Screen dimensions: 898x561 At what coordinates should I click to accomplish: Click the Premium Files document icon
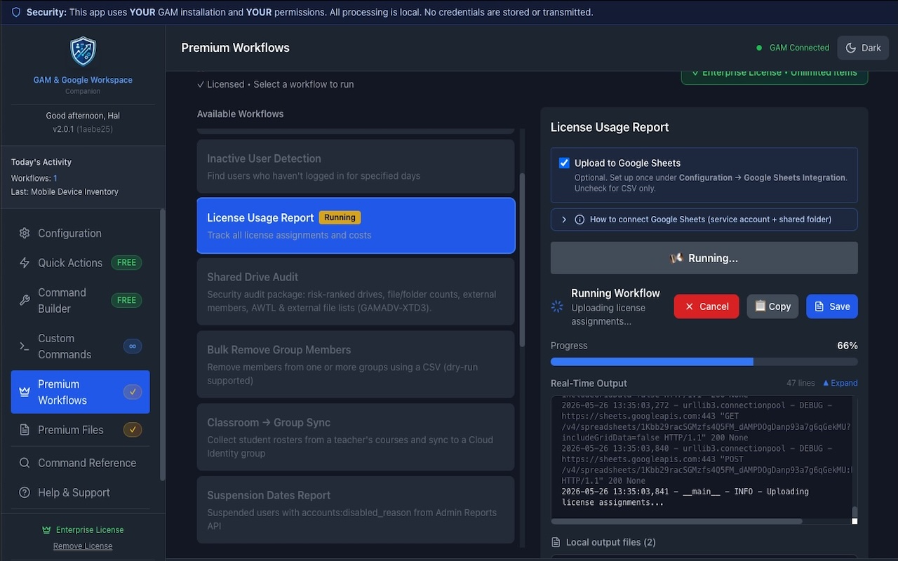click(x=25, y=430)
